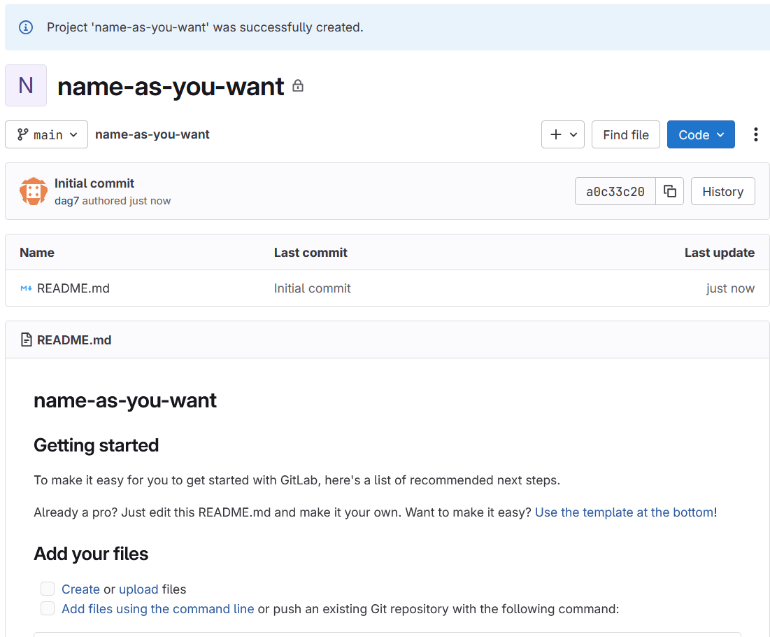Image resolution: width=770 pixels, height=637 pixels.
Task: Click README.md title in preview header
Action: (x=74, y=339)
